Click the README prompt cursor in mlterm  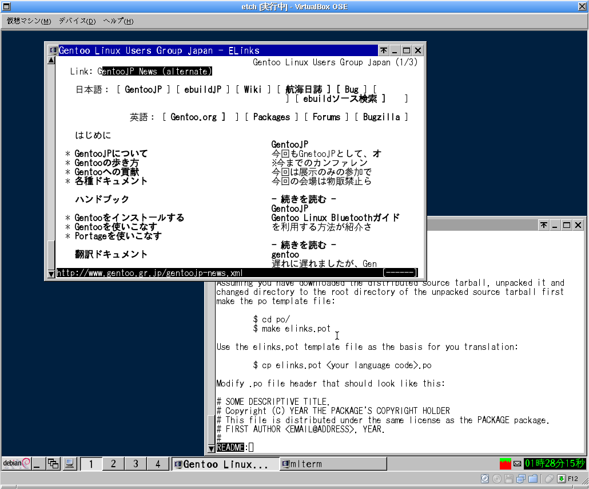[251, 447]
